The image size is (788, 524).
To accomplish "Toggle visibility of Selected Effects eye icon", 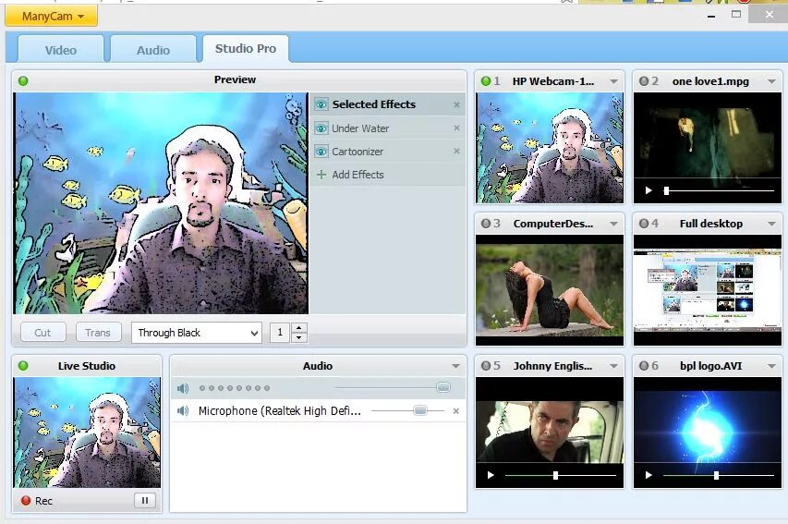I will tap(321, 104).
